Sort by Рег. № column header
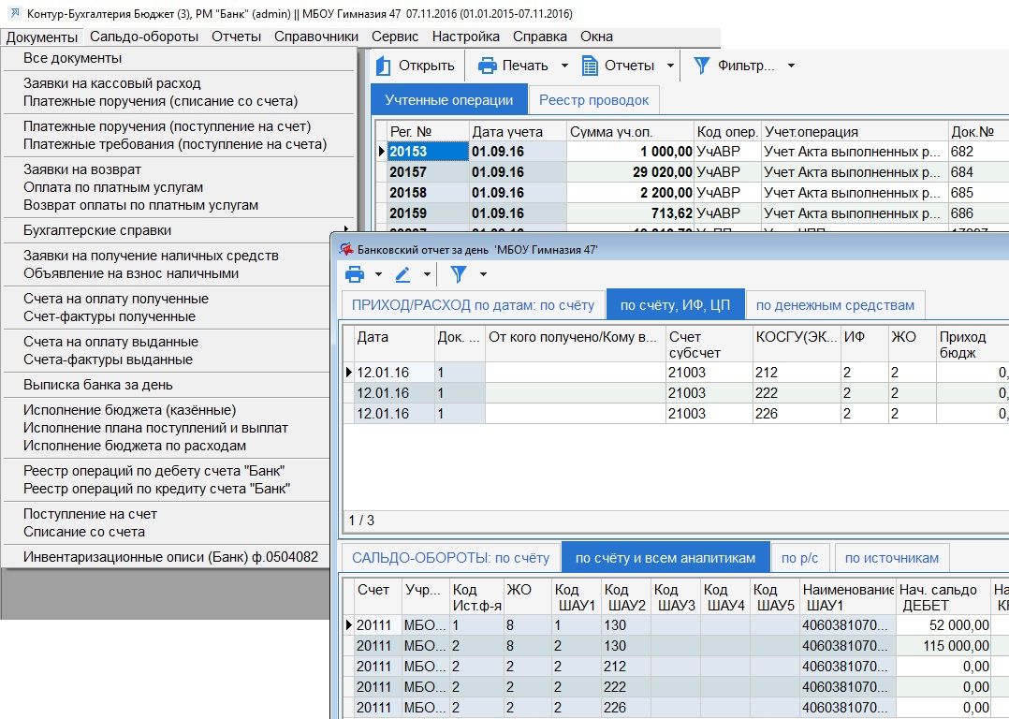The image size is (1009, 719). [429, 132]
